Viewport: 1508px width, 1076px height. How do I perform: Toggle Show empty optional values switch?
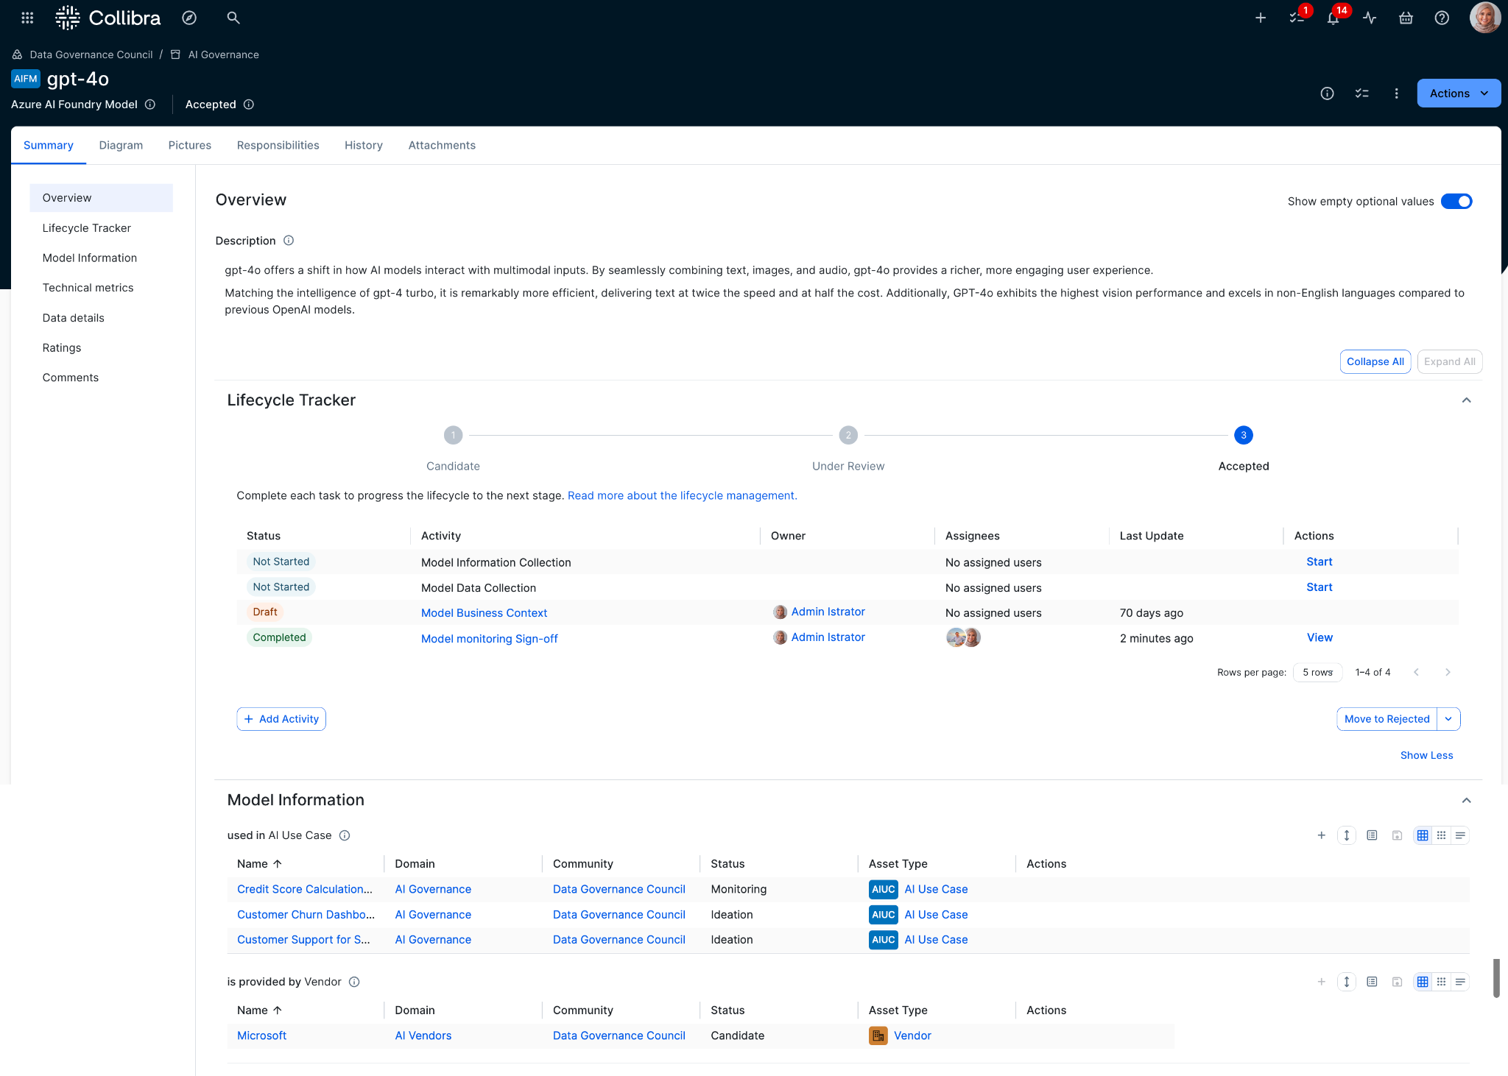point(1456,202)
